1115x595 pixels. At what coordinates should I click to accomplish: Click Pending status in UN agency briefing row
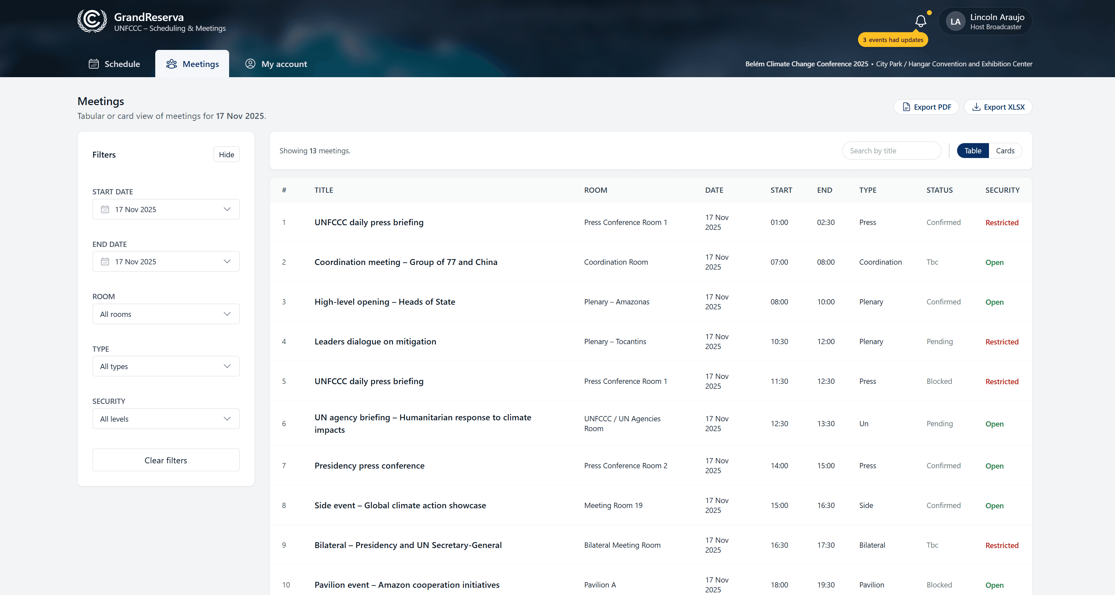(x=939, y=424)
